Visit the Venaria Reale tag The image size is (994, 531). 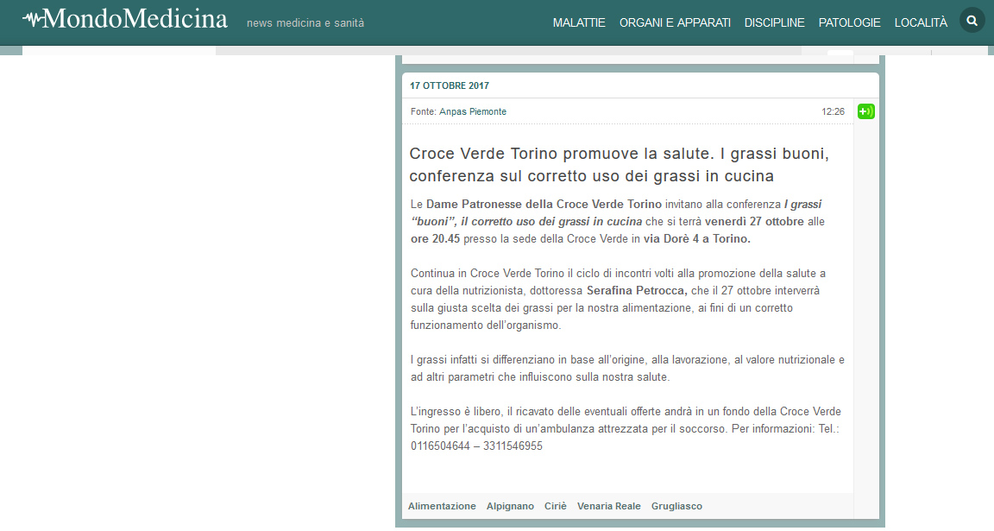[x=609, y=506]
